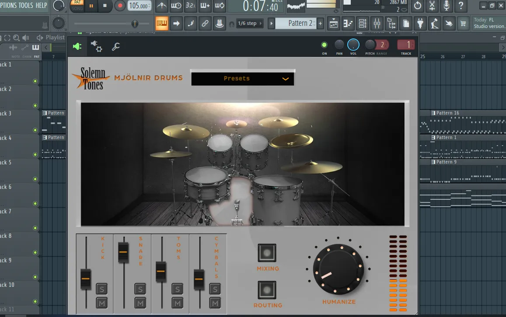This screenshot has height=317, width=506.
Task: Click the song position slider
Action: (x=135, y=24)
